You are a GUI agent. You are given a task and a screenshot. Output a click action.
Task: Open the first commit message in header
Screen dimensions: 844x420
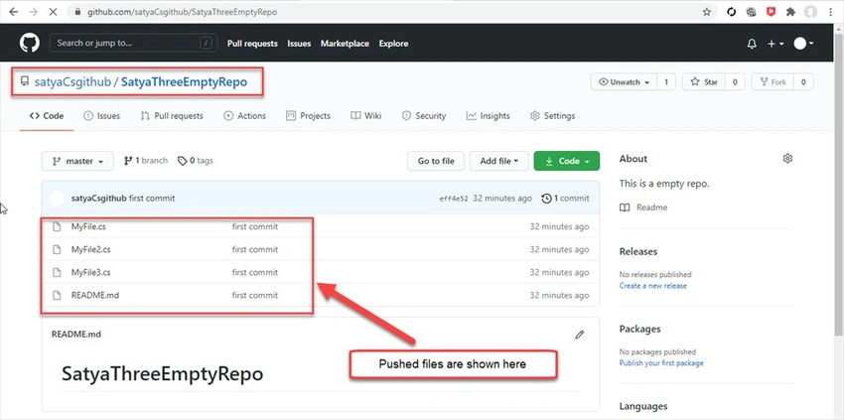[x=152, y=199]
